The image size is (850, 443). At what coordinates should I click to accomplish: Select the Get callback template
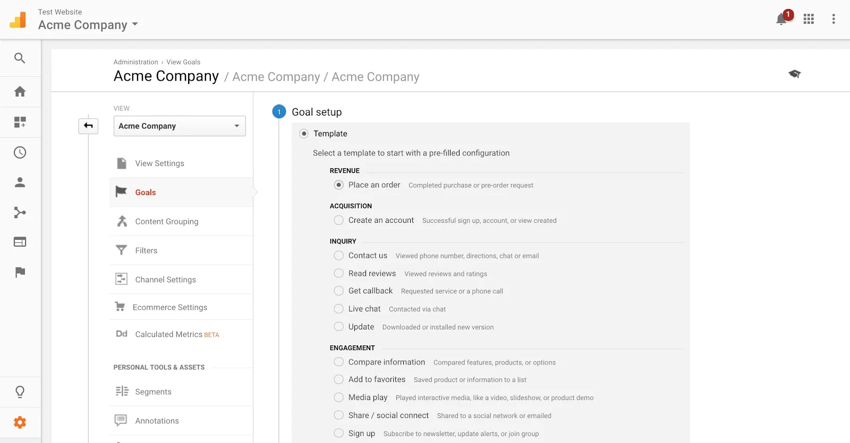[x=338, y=291]
